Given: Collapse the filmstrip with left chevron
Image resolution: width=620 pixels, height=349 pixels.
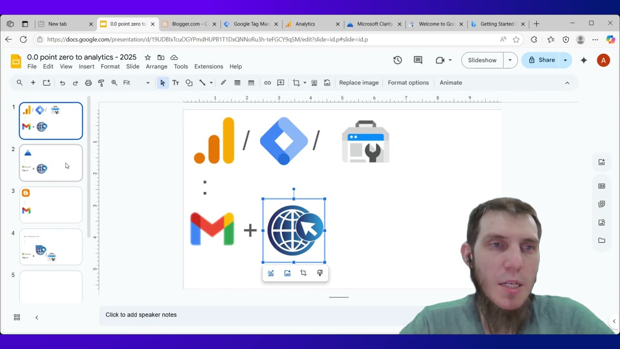Looking at the screenshot, I should point(37,317).
